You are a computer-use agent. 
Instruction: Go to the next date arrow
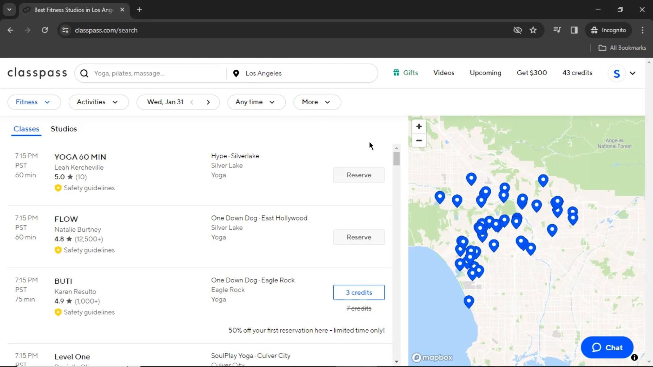(208, 102)
